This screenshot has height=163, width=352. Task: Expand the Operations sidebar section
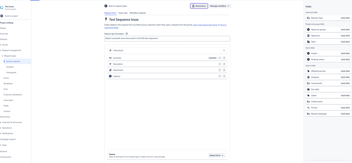[x=1, y=128]
